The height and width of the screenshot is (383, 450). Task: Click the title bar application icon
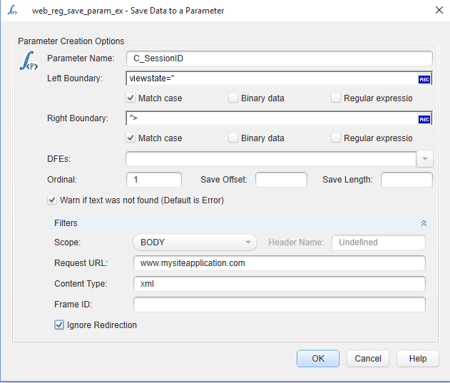click(12, 11)
